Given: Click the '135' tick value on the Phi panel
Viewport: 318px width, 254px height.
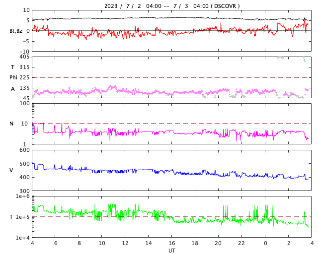Looking at the screenshot, I should point(24,88).
